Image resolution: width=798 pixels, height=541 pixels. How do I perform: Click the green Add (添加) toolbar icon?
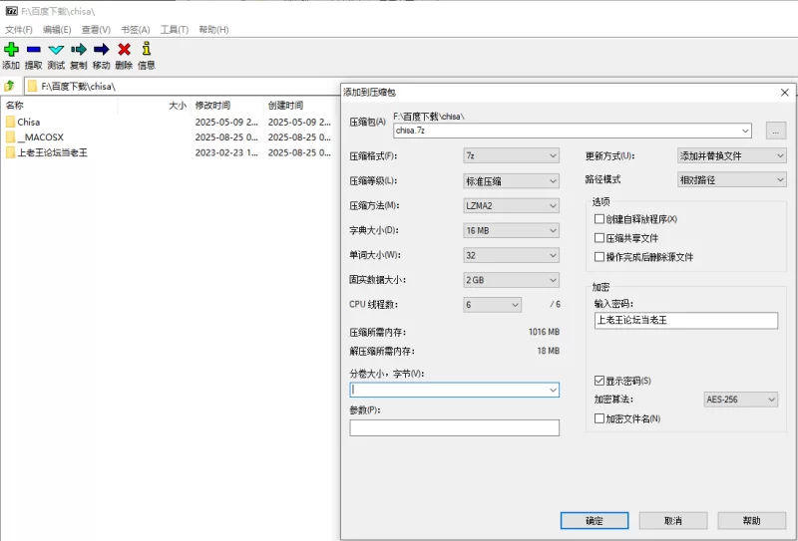point(11,50)
